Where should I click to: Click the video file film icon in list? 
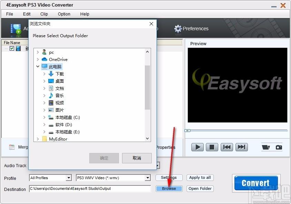click(x=18, y=49)
